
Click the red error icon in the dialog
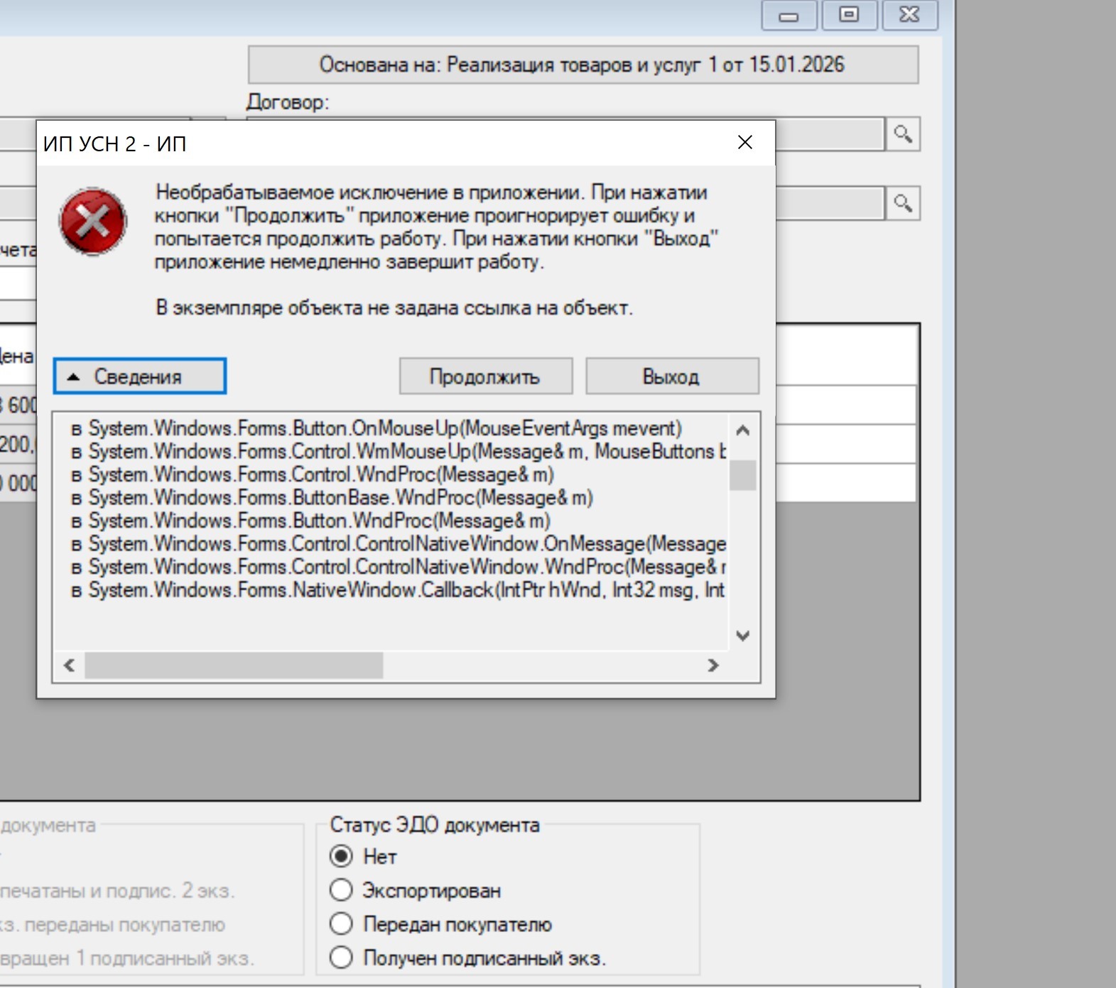[x=93, y=222]
